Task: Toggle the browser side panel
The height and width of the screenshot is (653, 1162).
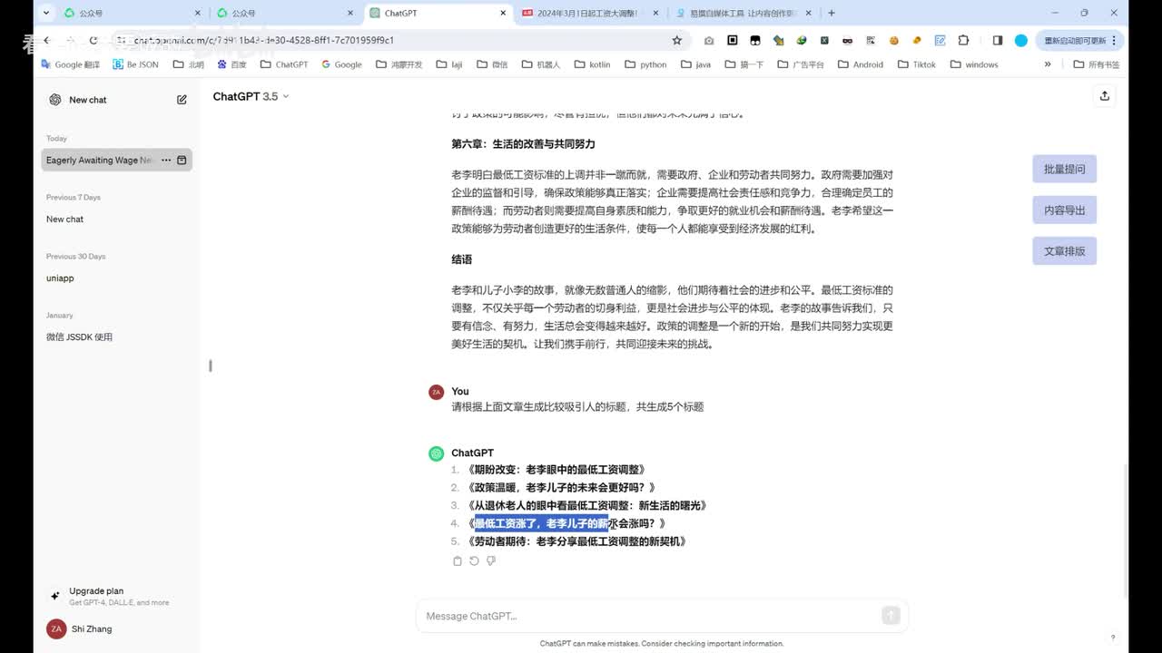Action: pyautogui.click(x=997, y=41)
